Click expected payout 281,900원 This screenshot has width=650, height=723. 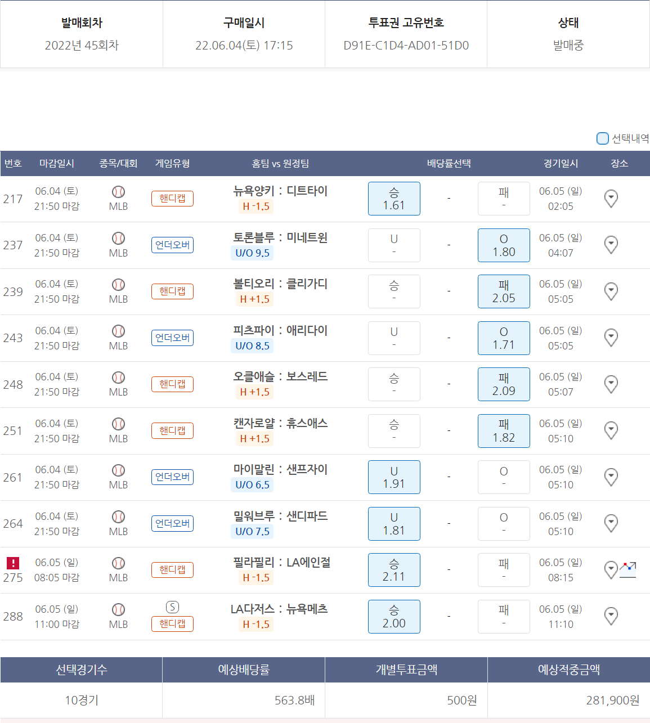pyautogui.click(x=613, y=700)
